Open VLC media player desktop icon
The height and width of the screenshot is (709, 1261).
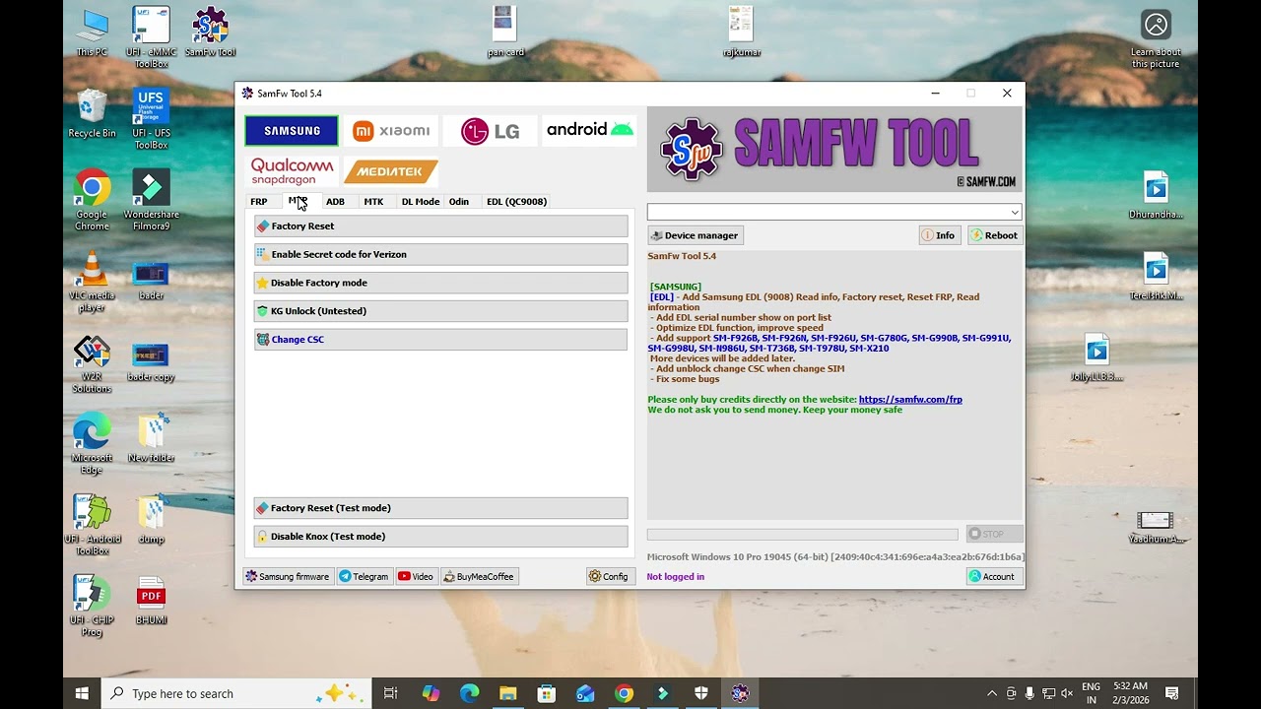click(92, 282)
